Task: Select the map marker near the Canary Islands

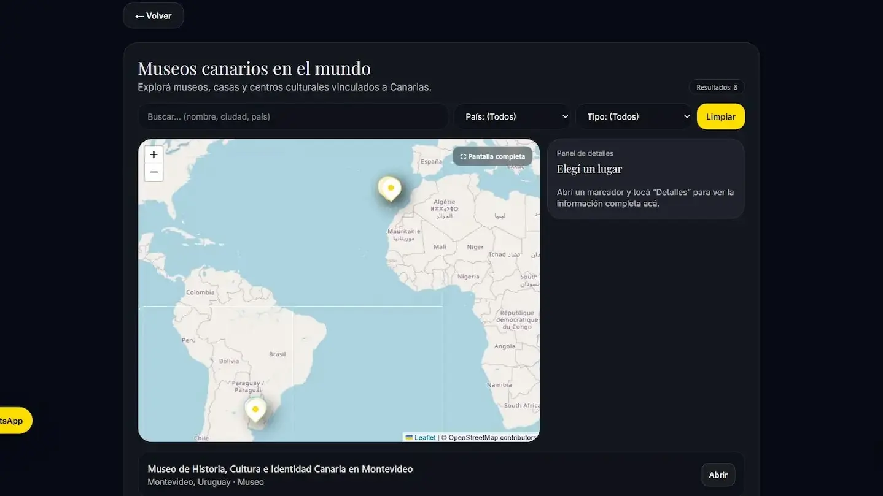Action: click(x=390, y=189)
